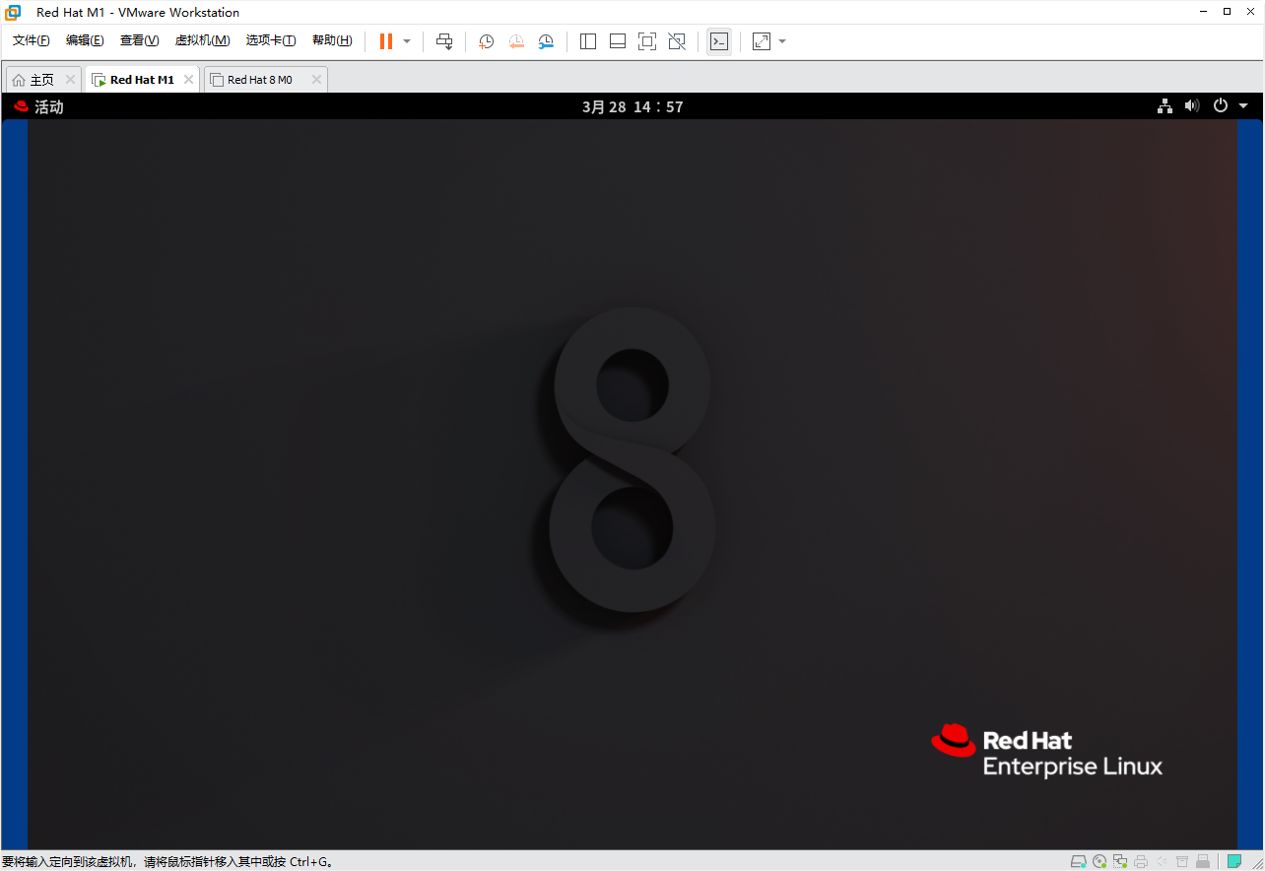Open the 活动 overview in GNOME
The width and height of the screenshot is (1265, 871).
point(38,106)
